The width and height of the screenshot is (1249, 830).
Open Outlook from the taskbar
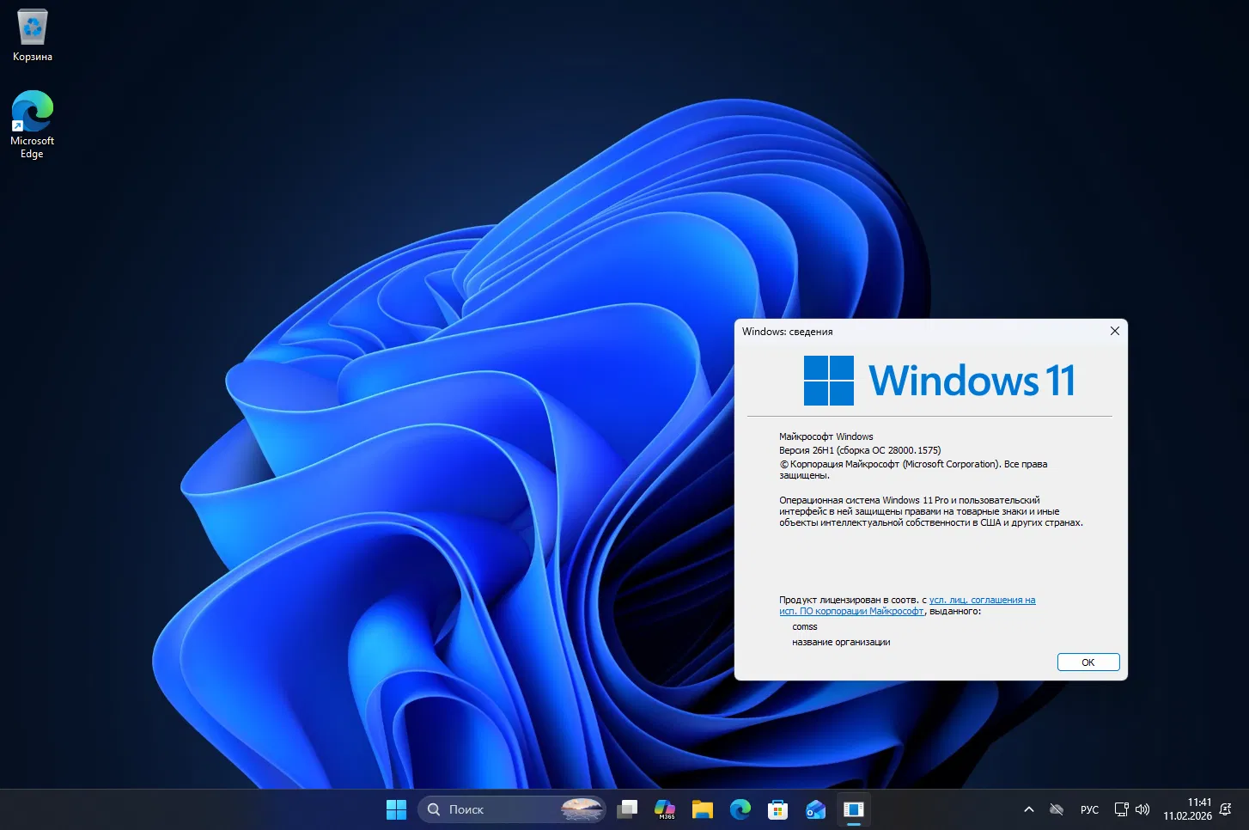pos(815,809)
